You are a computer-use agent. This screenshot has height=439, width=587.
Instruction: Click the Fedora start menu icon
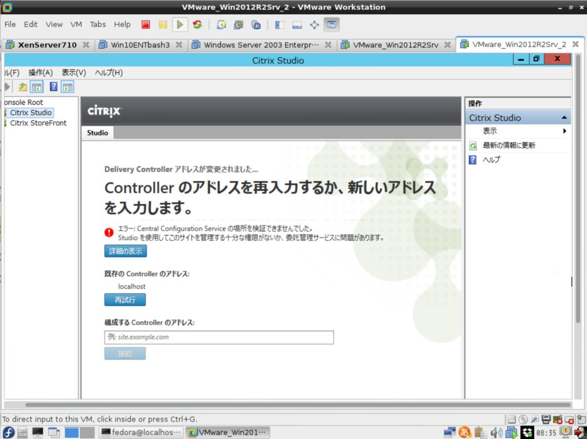8,432
